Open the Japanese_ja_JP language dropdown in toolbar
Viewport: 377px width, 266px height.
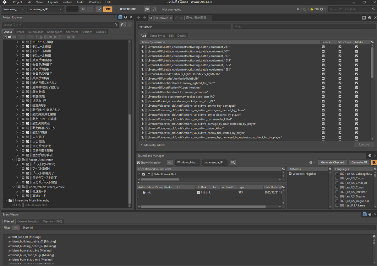pyautogui.click(x=46, y=9)
